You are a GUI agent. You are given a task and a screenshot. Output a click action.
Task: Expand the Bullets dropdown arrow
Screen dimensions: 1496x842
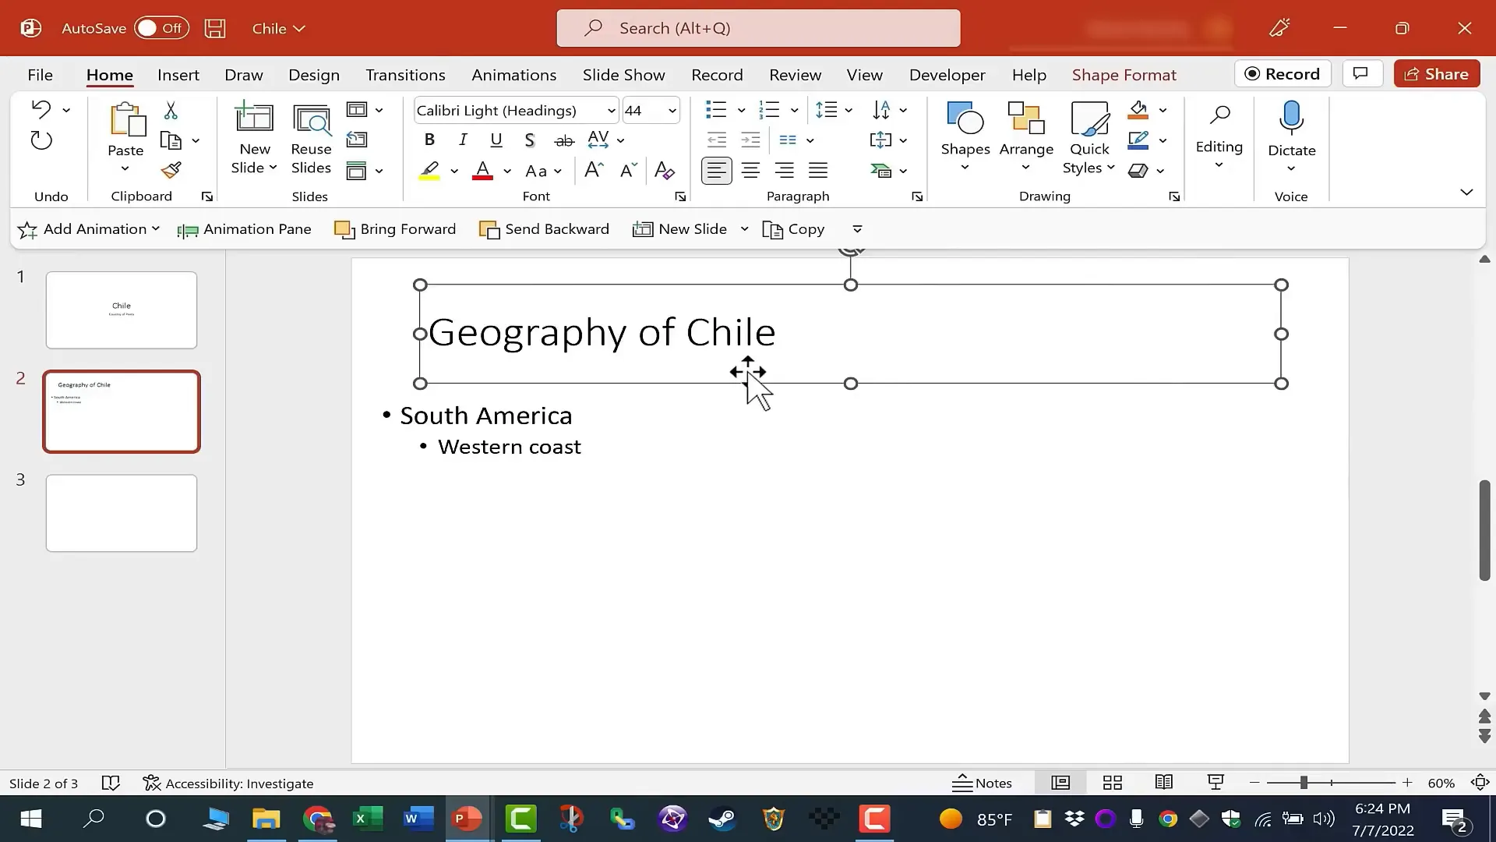(741, 111)
